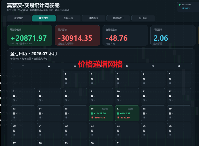Open day 14 in the calendar

coord(49,113)
